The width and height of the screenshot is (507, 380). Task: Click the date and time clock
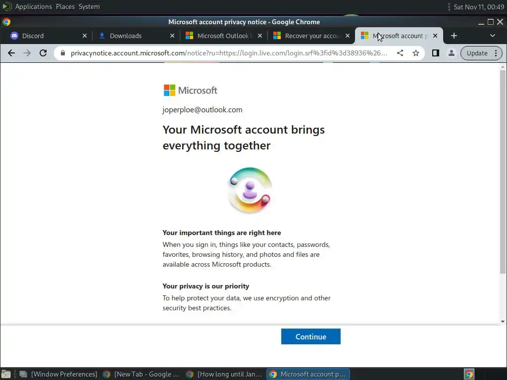479,7
